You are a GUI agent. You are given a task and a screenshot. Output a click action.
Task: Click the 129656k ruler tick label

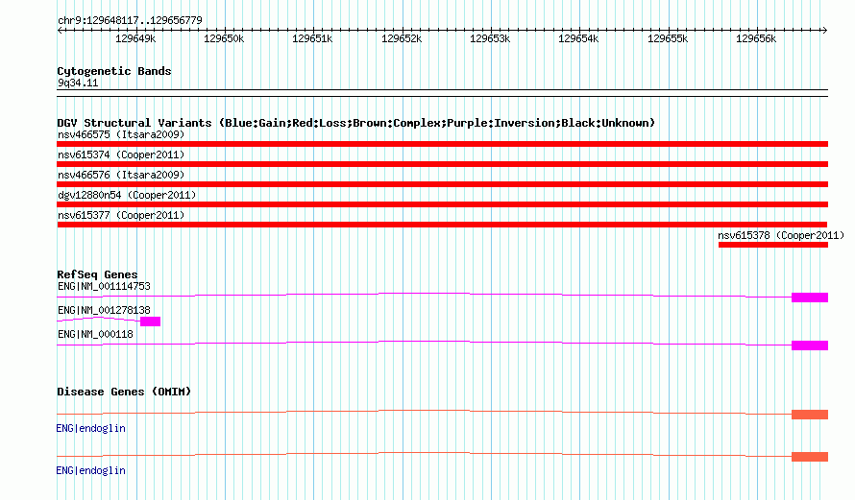point(756,38)
